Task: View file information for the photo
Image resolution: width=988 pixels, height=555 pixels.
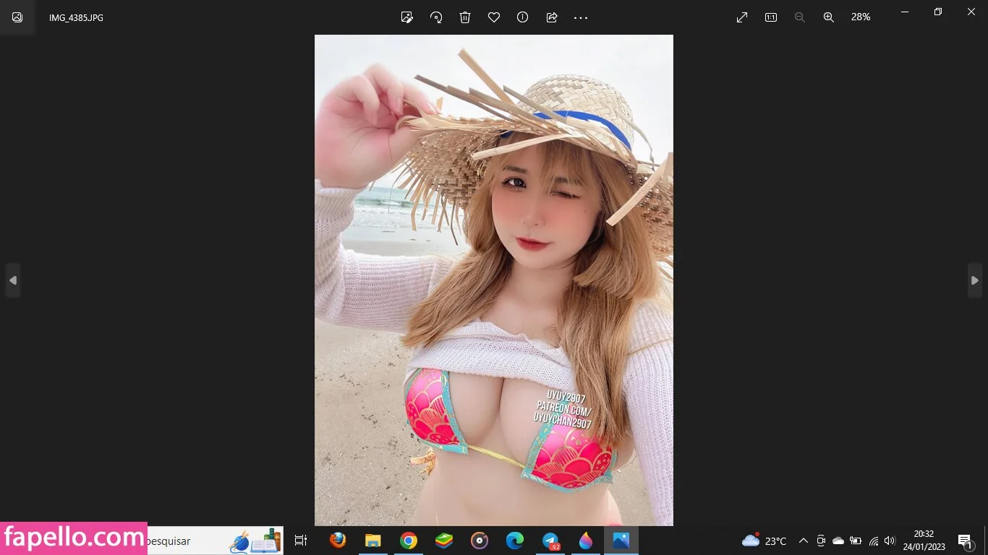Action: pyautogui.click(x=522, y=17)
